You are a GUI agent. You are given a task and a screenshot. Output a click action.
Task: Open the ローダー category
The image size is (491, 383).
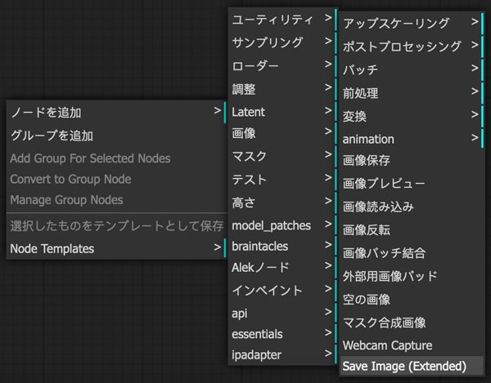click(283, 66)
